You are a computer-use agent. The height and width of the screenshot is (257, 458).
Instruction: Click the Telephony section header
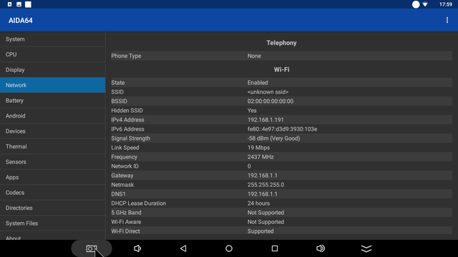[281, 43]
